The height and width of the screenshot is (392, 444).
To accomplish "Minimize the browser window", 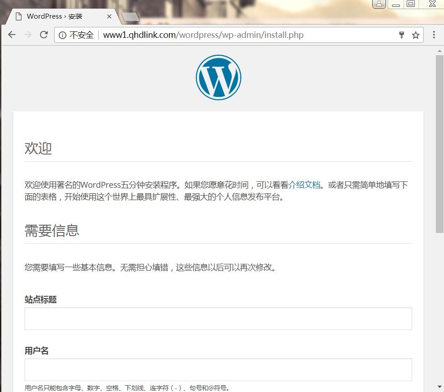I will (x=396, y=4).
